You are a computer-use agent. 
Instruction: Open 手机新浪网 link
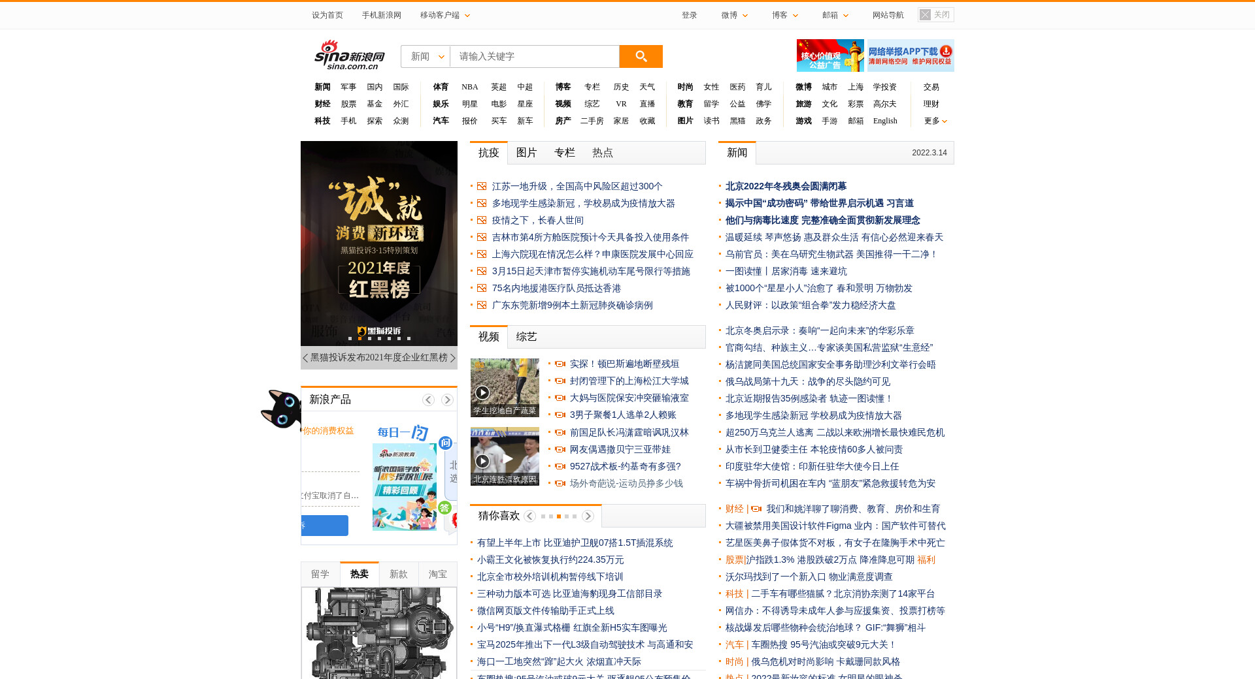(382, 15)
